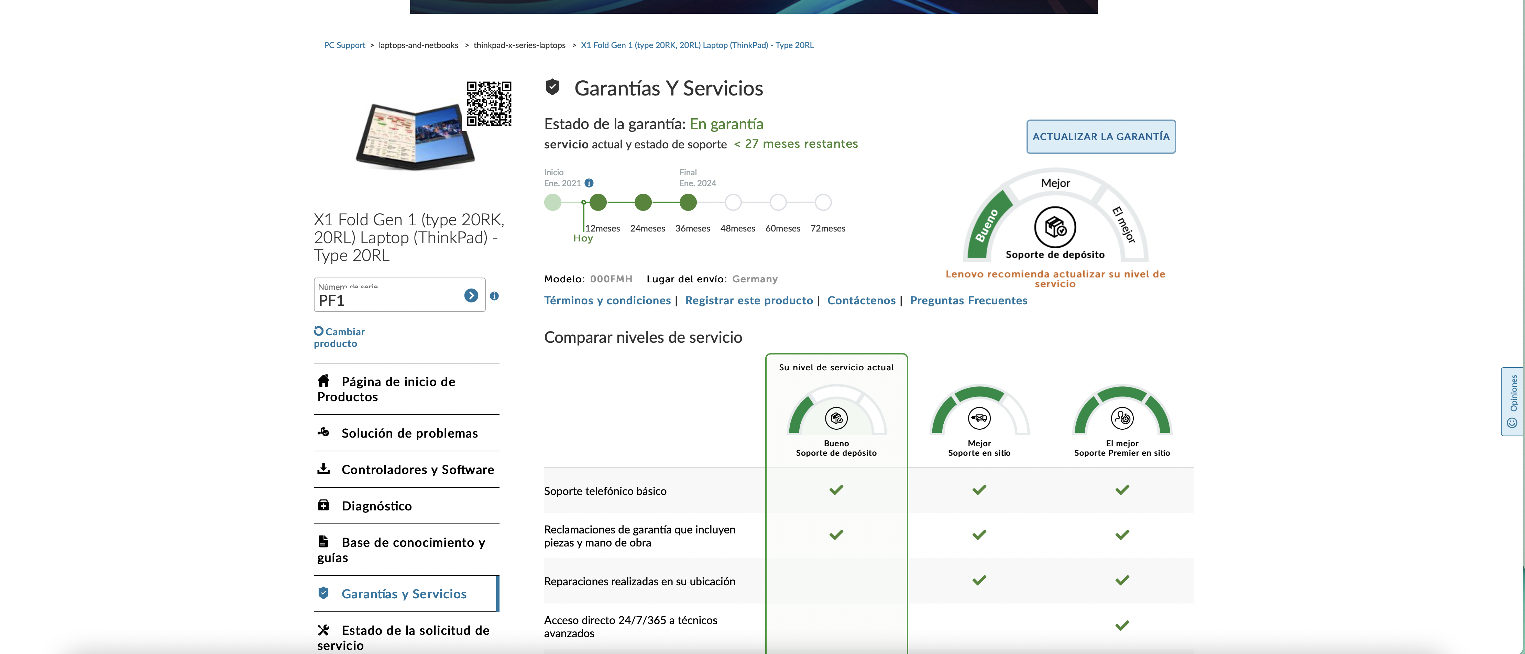
Task: Click 'Reparaciones realizadas en su ubicación' row label
Action: (x=639, y=581)
